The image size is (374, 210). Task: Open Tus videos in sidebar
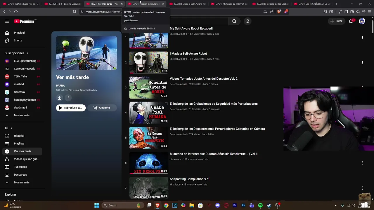tap(22, 167)
